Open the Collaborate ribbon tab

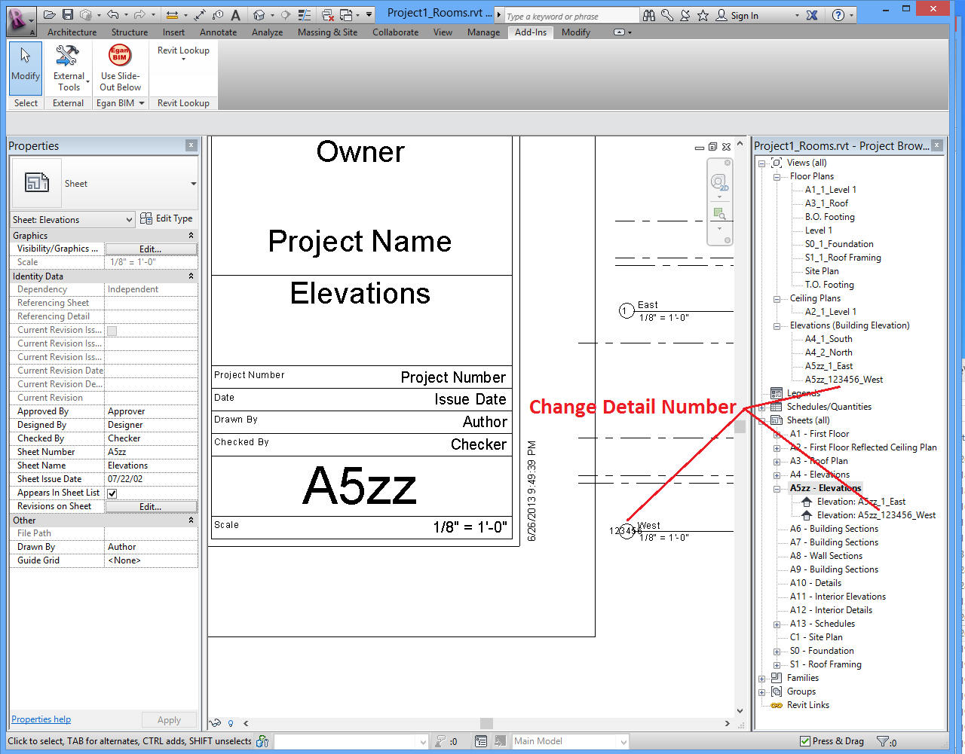pos(395,32)
